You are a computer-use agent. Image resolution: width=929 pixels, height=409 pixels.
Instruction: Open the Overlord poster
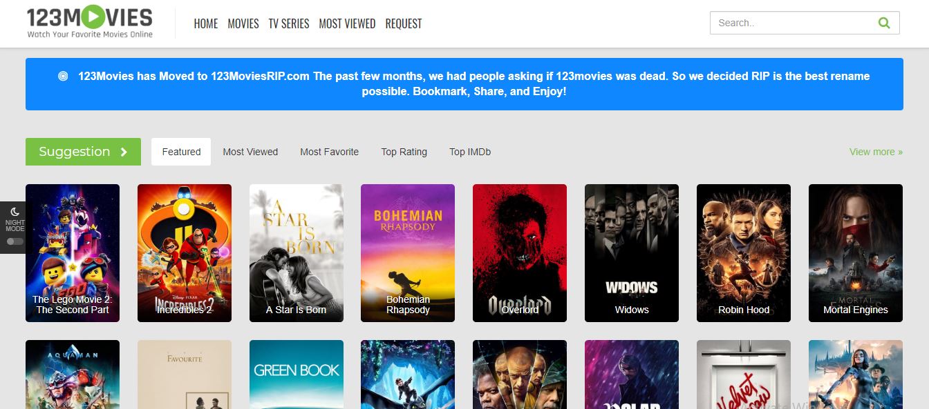(520, 253)
